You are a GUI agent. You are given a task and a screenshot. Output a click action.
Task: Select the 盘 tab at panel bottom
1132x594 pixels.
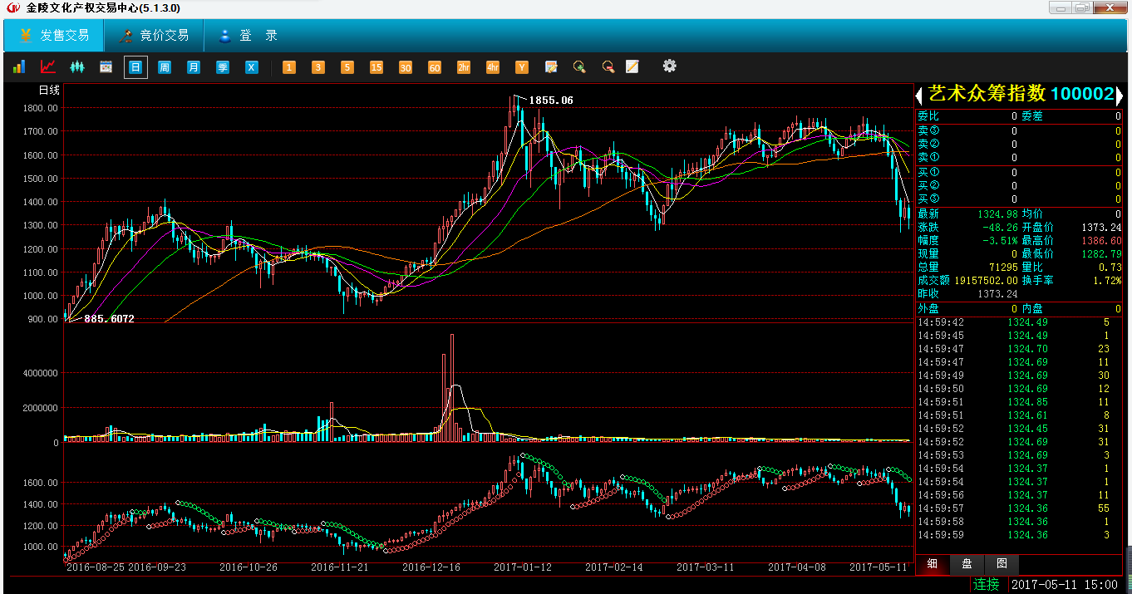(x=967, y=563)
